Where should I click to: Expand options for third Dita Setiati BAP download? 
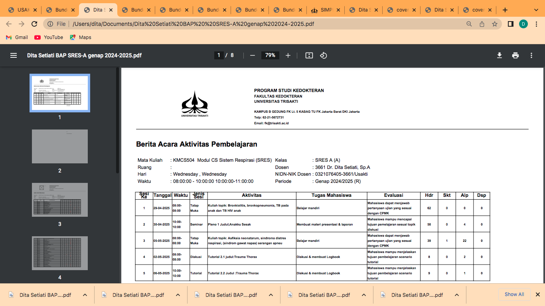pyautogui.click(x=271, y=295)
